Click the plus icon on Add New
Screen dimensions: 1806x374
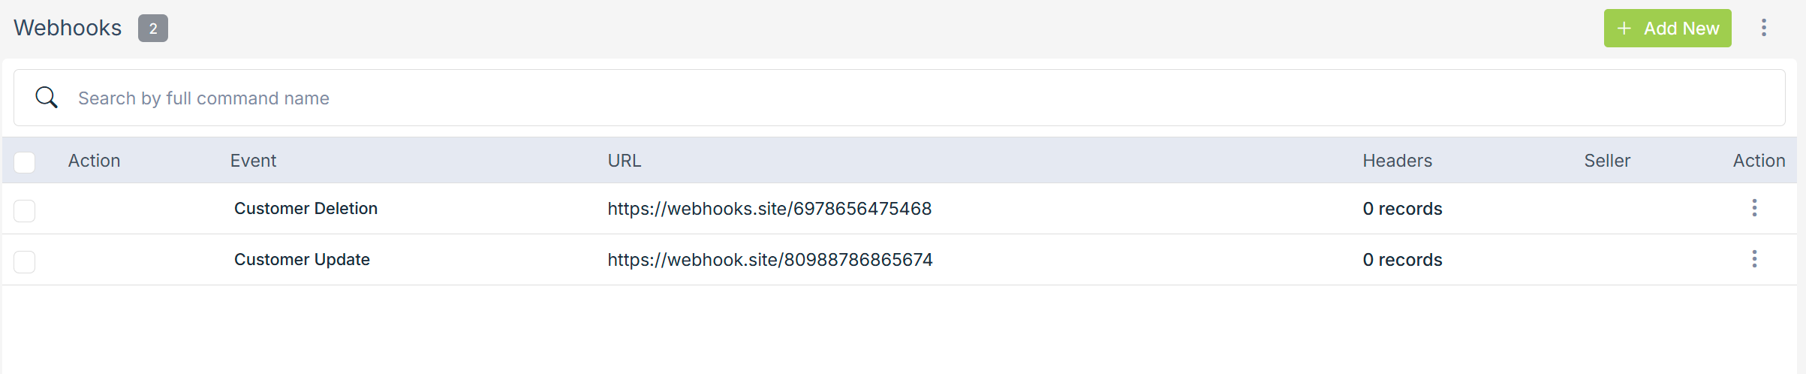pyautogui.click(x=1624, y=29)
